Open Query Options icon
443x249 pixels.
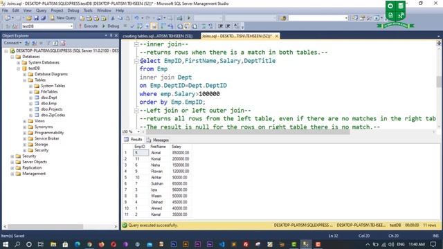pos(147,26)
